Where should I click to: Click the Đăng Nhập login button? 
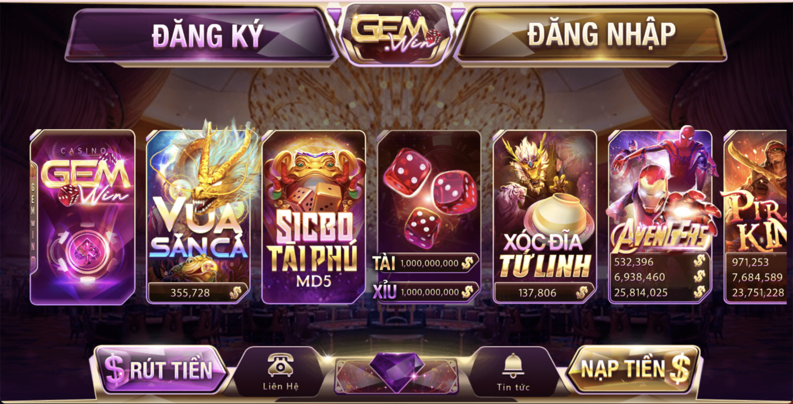[x=591, y=35]
